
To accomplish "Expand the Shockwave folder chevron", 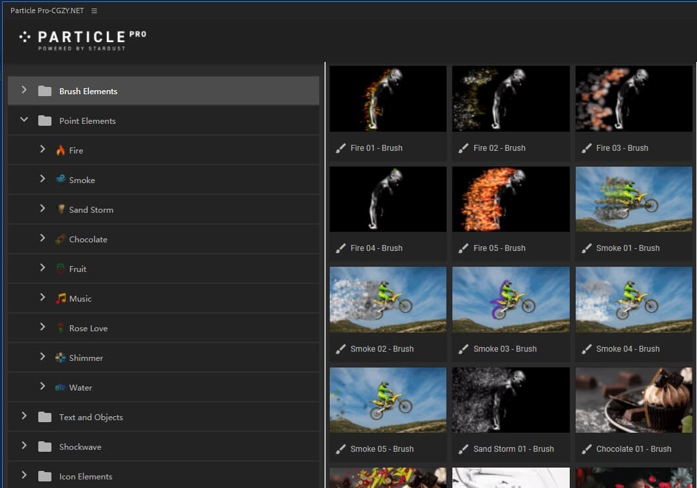I will point(24,446).
